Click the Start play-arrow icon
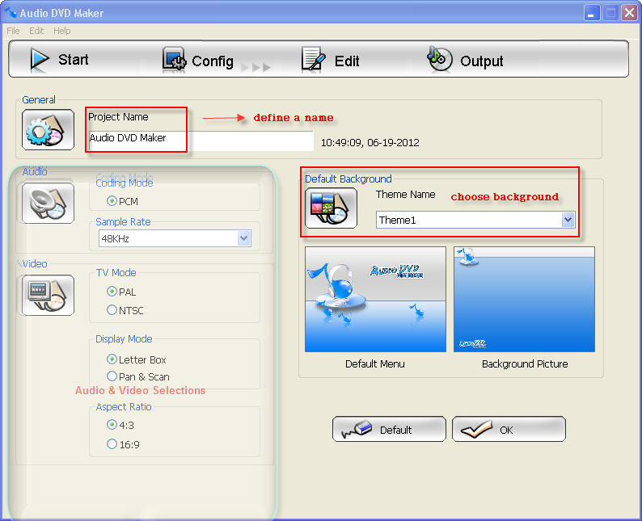The image size is (642, 521). tap(40, 60)
